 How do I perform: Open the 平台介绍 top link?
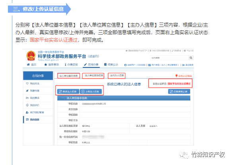[189, 51]
